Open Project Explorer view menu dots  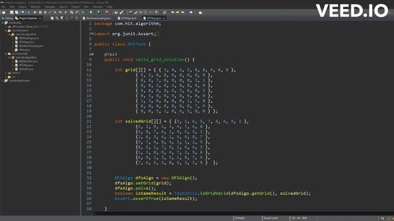[67, 18]
